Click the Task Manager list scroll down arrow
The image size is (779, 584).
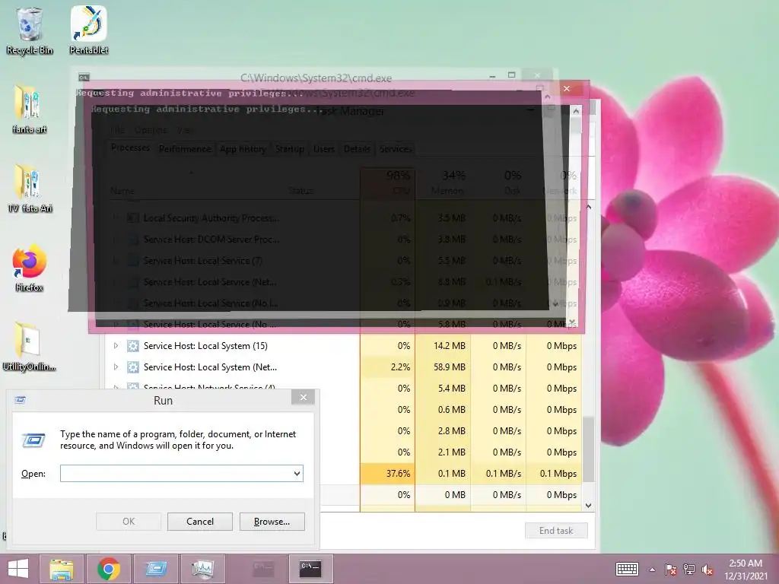click(588, 506)
